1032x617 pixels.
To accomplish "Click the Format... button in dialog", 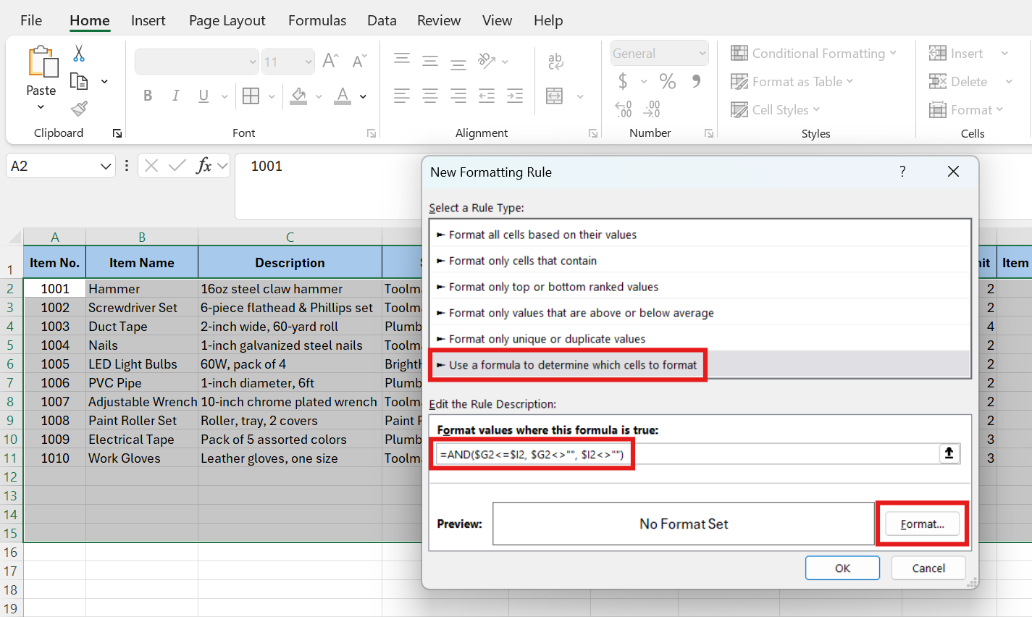I will click(922, 524).
